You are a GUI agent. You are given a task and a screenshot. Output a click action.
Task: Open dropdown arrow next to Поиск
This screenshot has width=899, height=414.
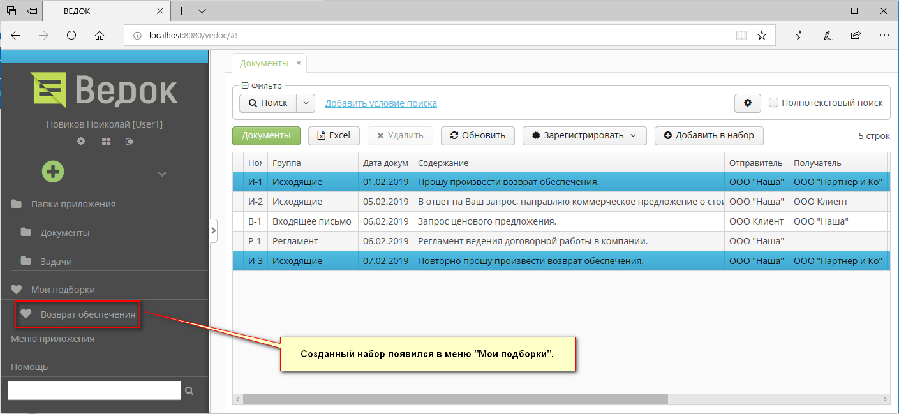pyautogui.click(x=306, y=103)
